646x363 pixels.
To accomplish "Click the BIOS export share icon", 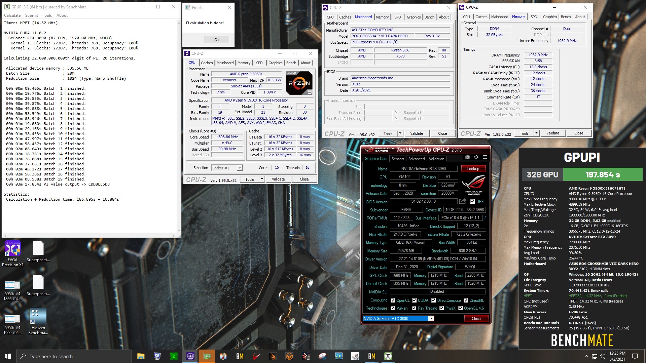I will [x=463, y=201].
